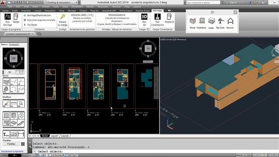The image size is (279, 157).
Task: Select Seccion in the 3D floating panel
Action: point(230,23)
